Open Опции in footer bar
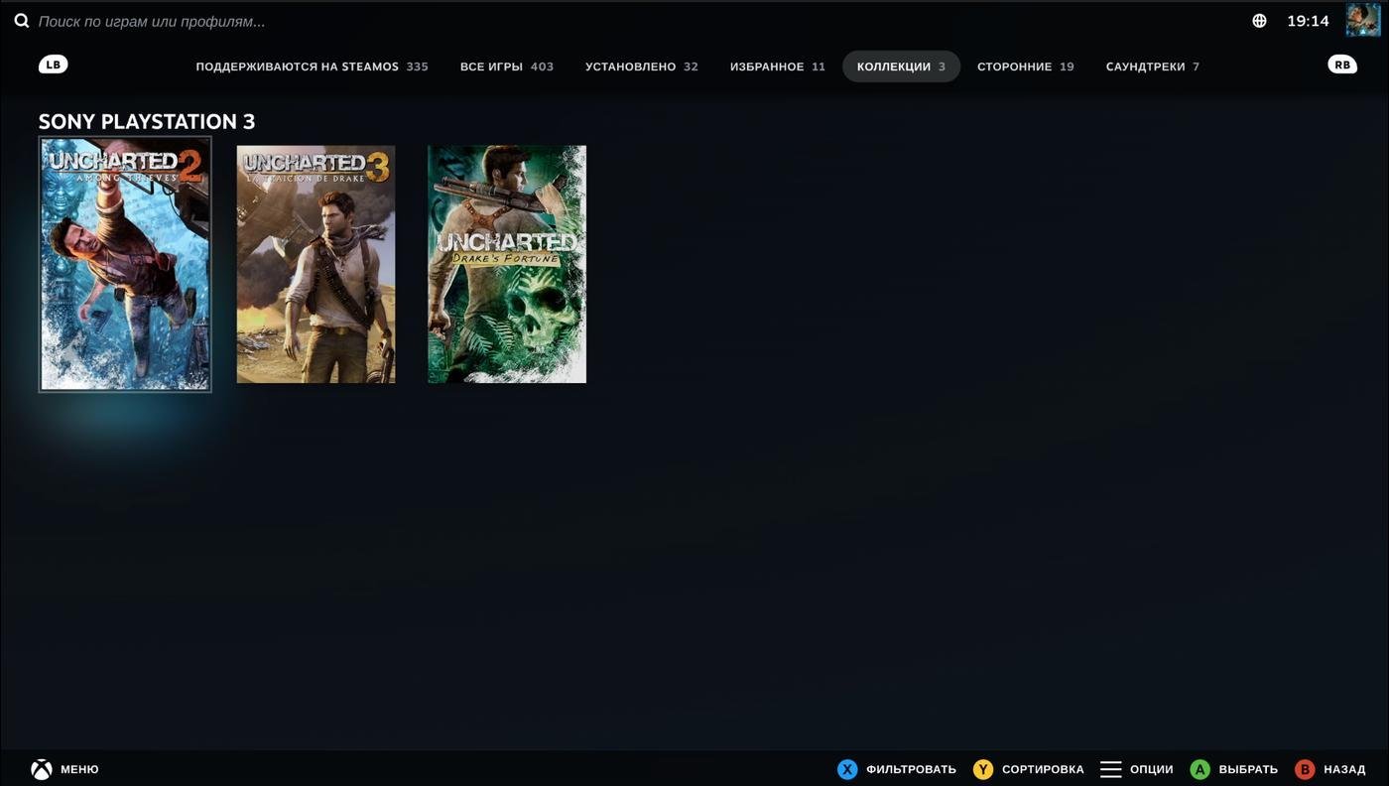The width and height of the screenshot is (1389, 786). pos(1151,769)
